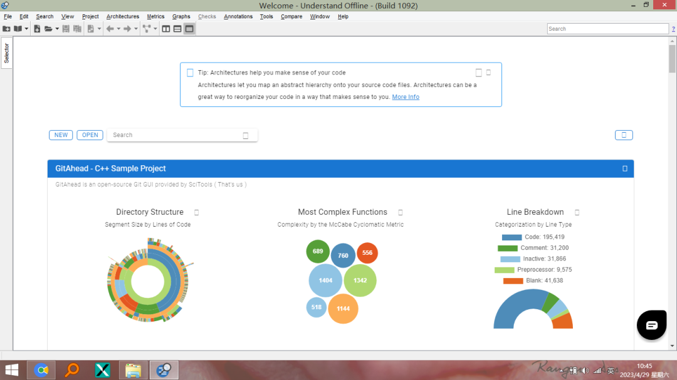Click the graph view toolbar icon

click(x=147, y=29)
